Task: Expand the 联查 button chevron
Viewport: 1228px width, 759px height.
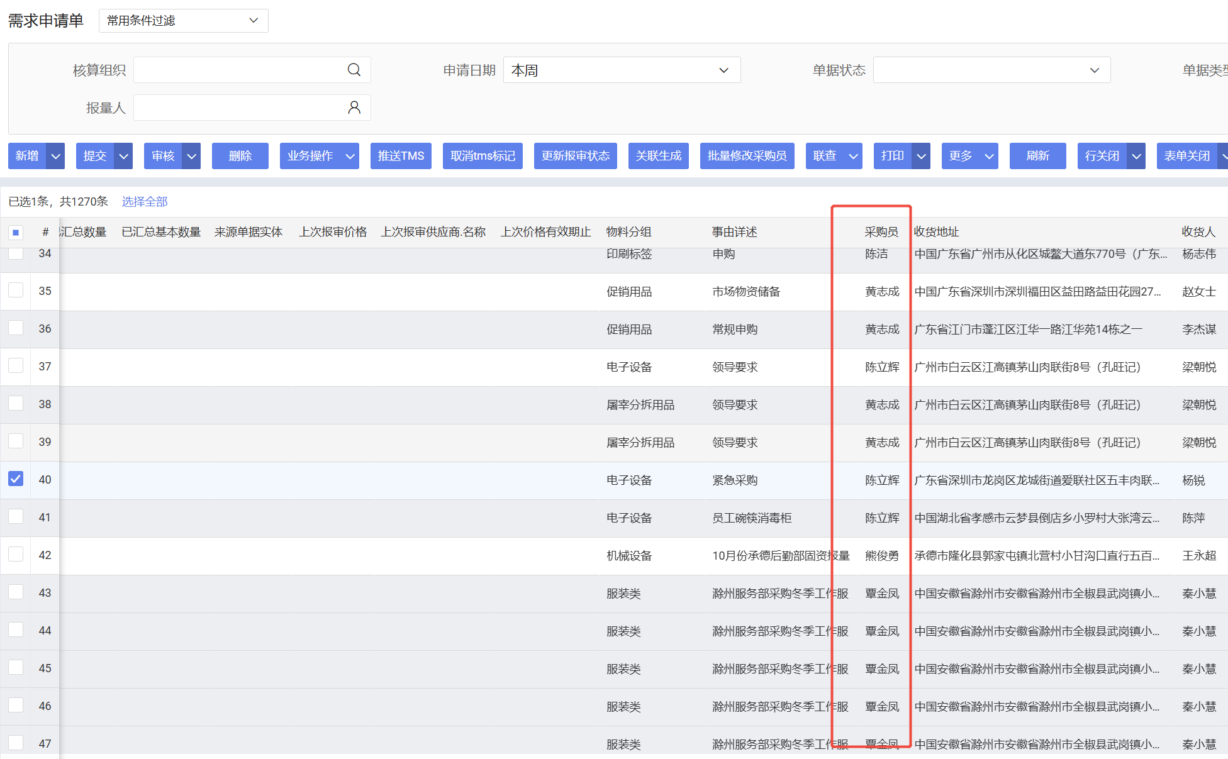Action: tap(853, 156)
